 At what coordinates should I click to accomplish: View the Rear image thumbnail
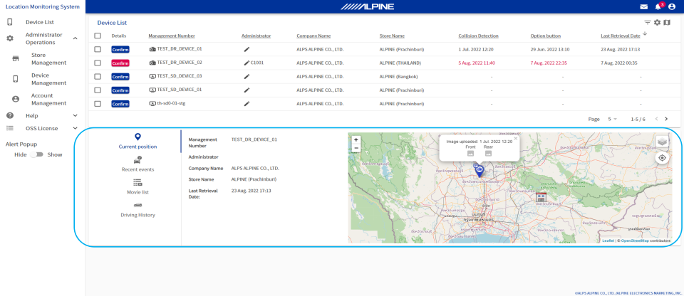[488, 153]
